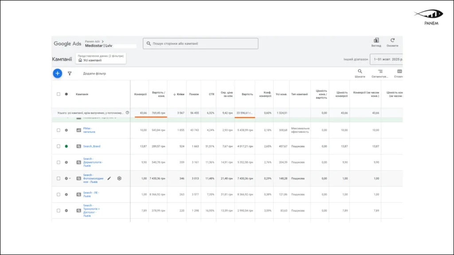Click the Оновити refresh icon
Viewport: 454px width, 255px height.
click(392, 40)
